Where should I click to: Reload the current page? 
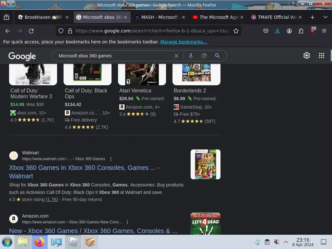coord(31,31)
